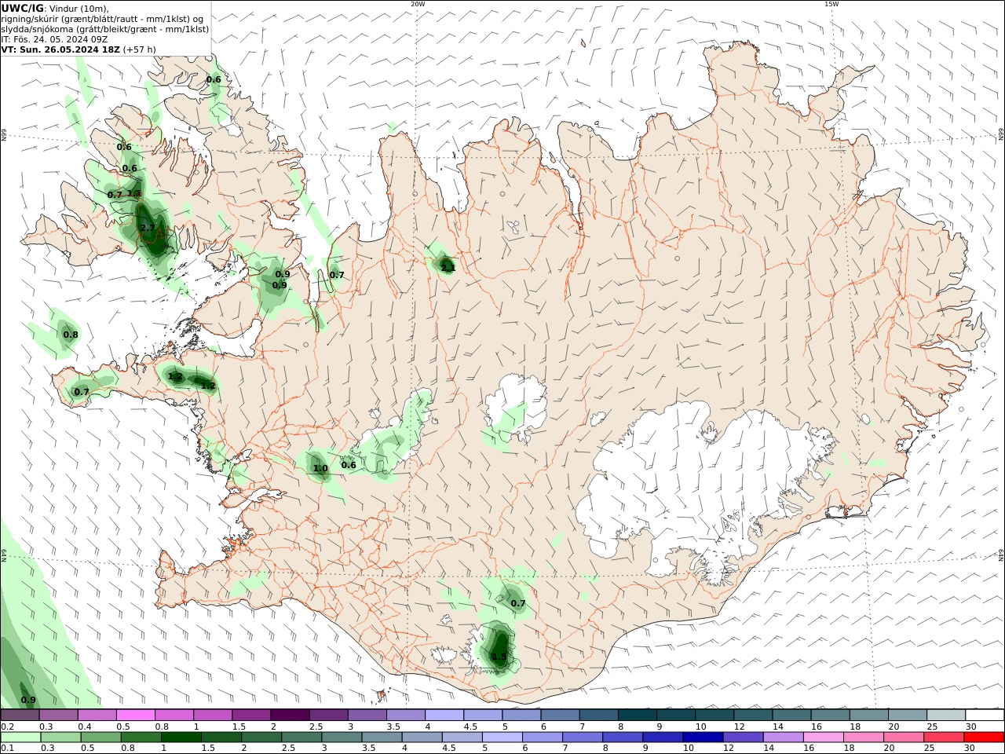Select the darkest purple swatch labeled 2 in upper legend

(x=290, y=716)
